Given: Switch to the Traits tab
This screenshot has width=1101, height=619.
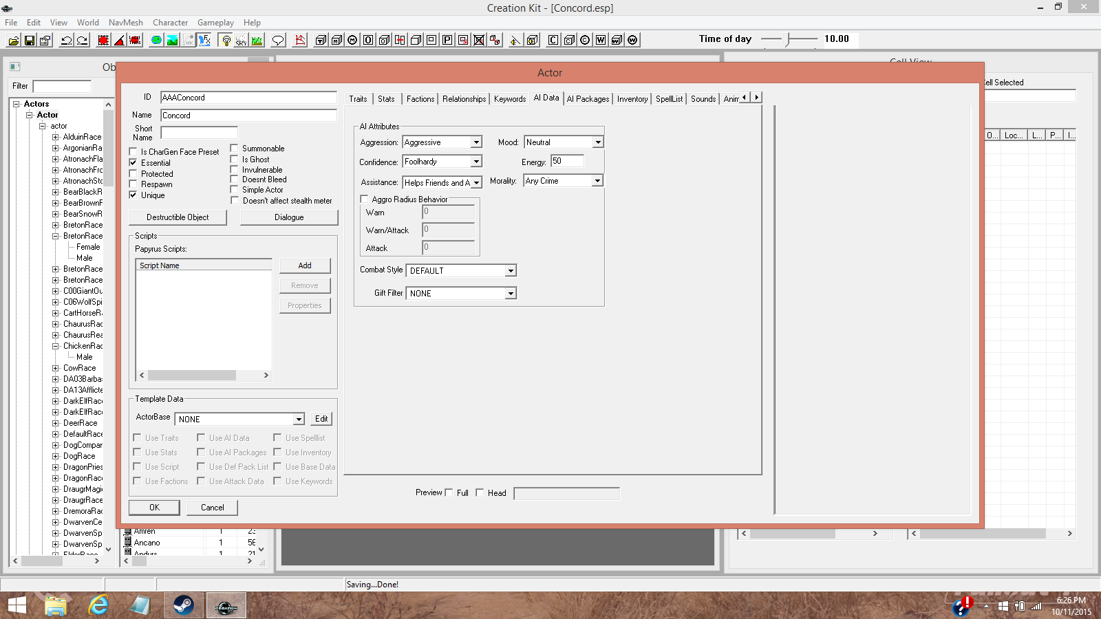Looking at the screenshot, I should point(358,99).
